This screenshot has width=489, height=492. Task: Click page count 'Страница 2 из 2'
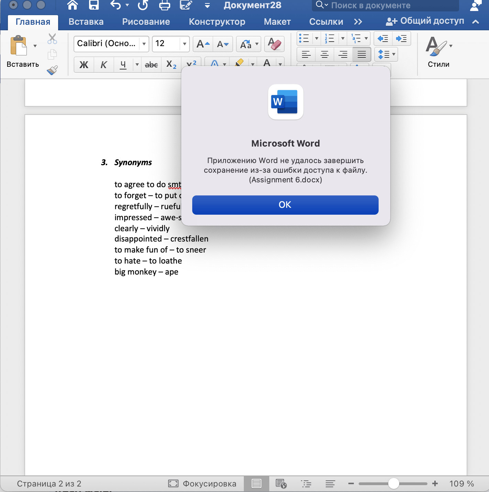[x=49, y=484]
